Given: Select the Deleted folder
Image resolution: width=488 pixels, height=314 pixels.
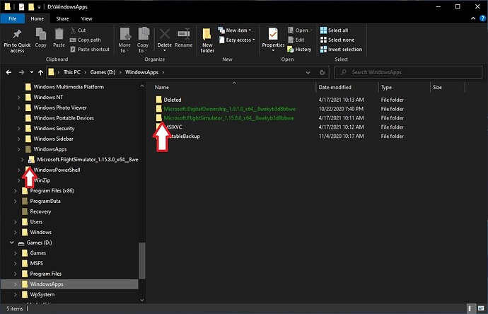Looking at the screenshot, I should coord(168,100).
